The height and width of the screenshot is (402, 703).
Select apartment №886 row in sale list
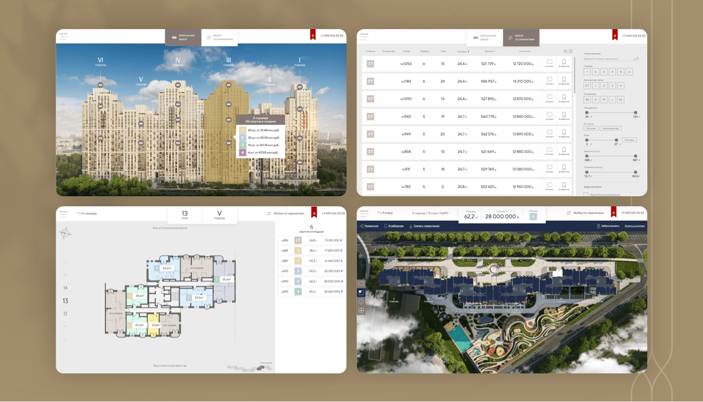point(311,240)
